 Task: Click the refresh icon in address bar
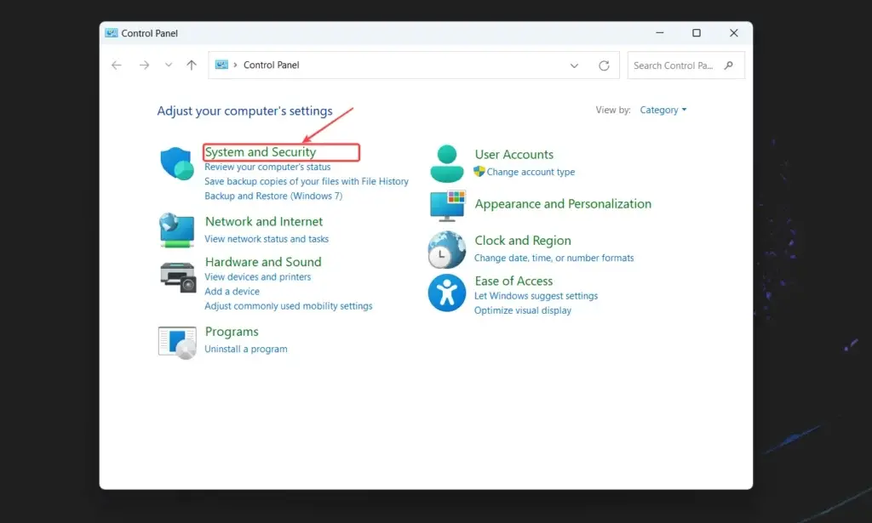604,65
